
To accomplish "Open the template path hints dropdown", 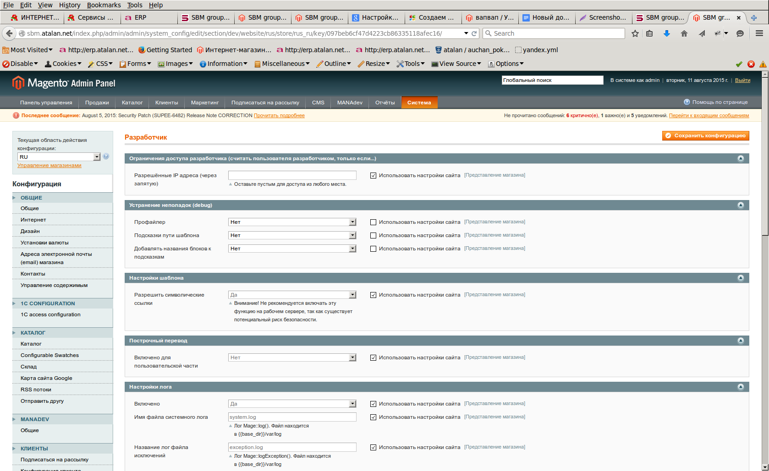I will (x=292, y=235).
